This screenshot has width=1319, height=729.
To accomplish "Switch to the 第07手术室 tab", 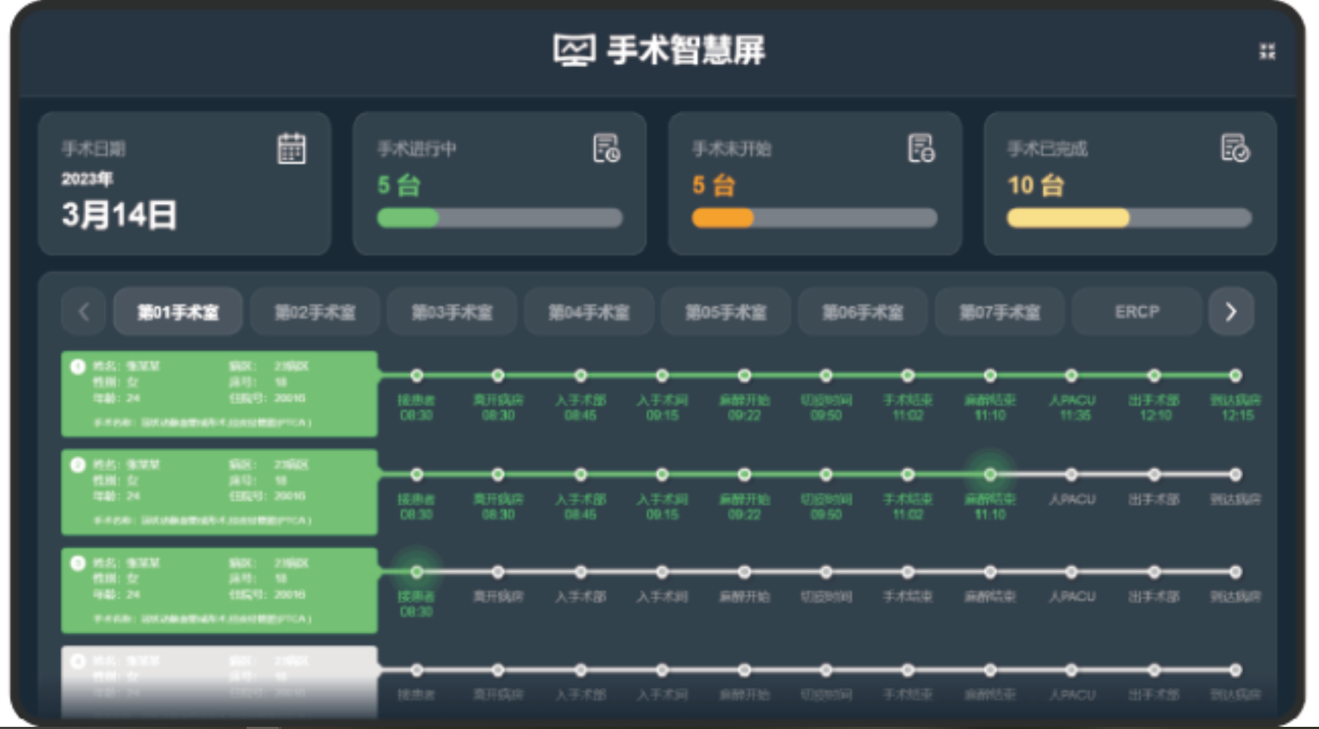I will coord(999,311).
